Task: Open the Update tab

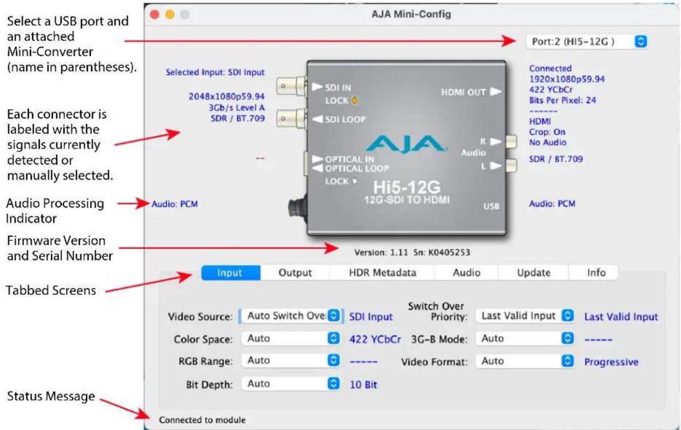Action: point(533,273)
